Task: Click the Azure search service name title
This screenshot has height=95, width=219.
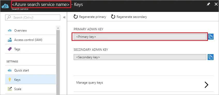Action: coord(41,4)
